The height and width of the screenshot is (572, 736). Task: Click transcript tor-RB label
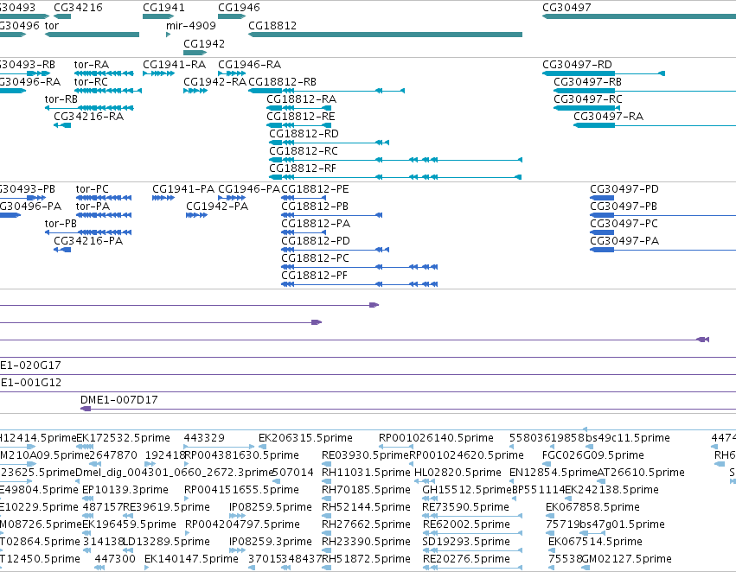tap(61, 99)
